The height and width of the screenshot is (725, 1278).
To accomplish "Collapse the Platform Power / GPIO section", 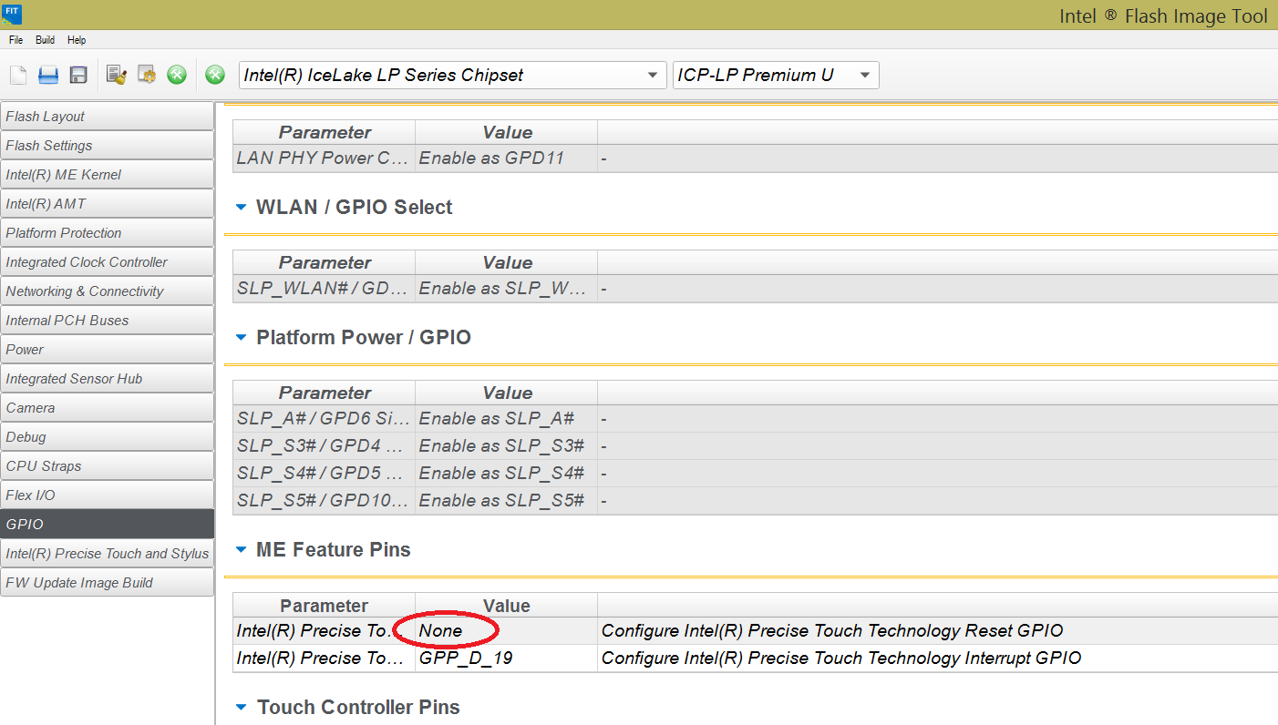I will [242, 338].
